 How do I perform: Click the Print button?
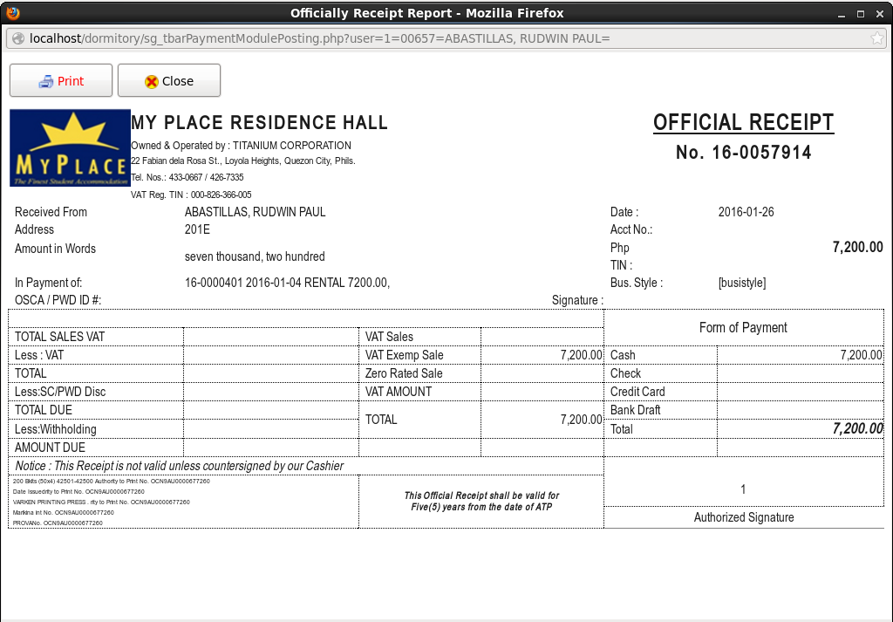click(61, 81)
